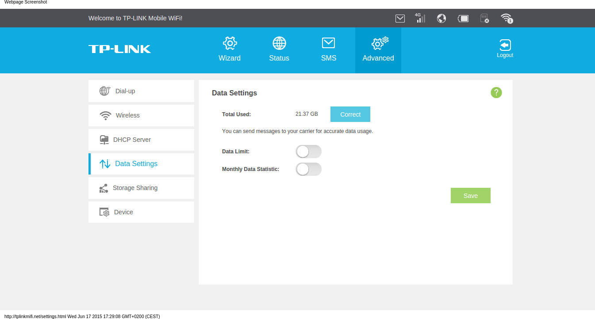The height and width of the screenshot is (319, 595).
Task: Click the TP-LINK logo
Action: pyautogui.click(x=119, y=49)
